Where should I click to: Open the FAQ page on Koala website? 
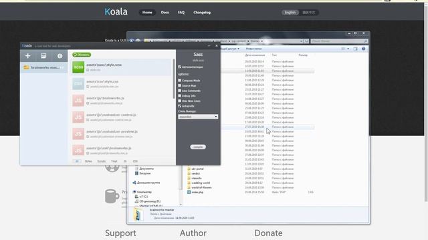(x=181, y=13)
